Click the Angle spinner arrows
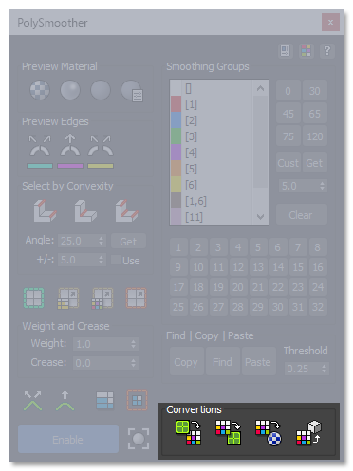This screenshot has height=471, width=353. point(101,241)
